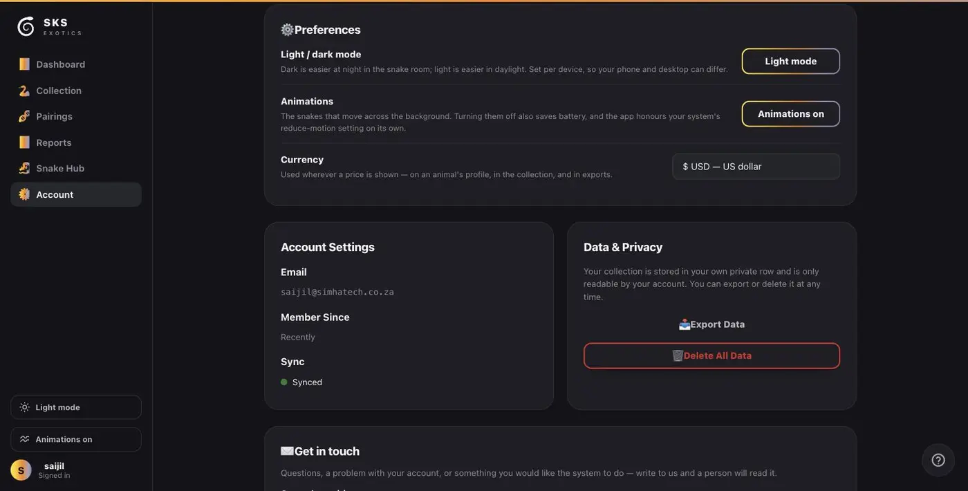968x491 pixels.
Task: Click the saijil user avatar
Action: (21, 470)
